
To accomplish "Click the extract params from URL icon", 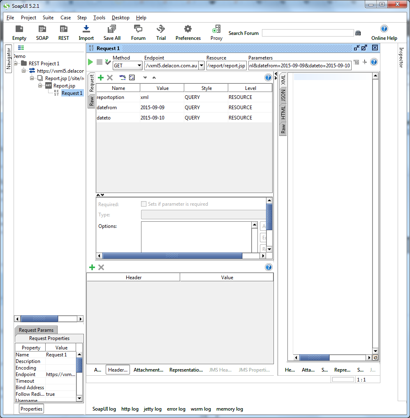I will point(123,77).
